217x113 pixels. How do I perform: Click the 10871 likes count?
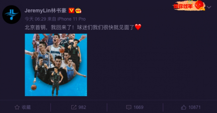click(x=194, y=107)
